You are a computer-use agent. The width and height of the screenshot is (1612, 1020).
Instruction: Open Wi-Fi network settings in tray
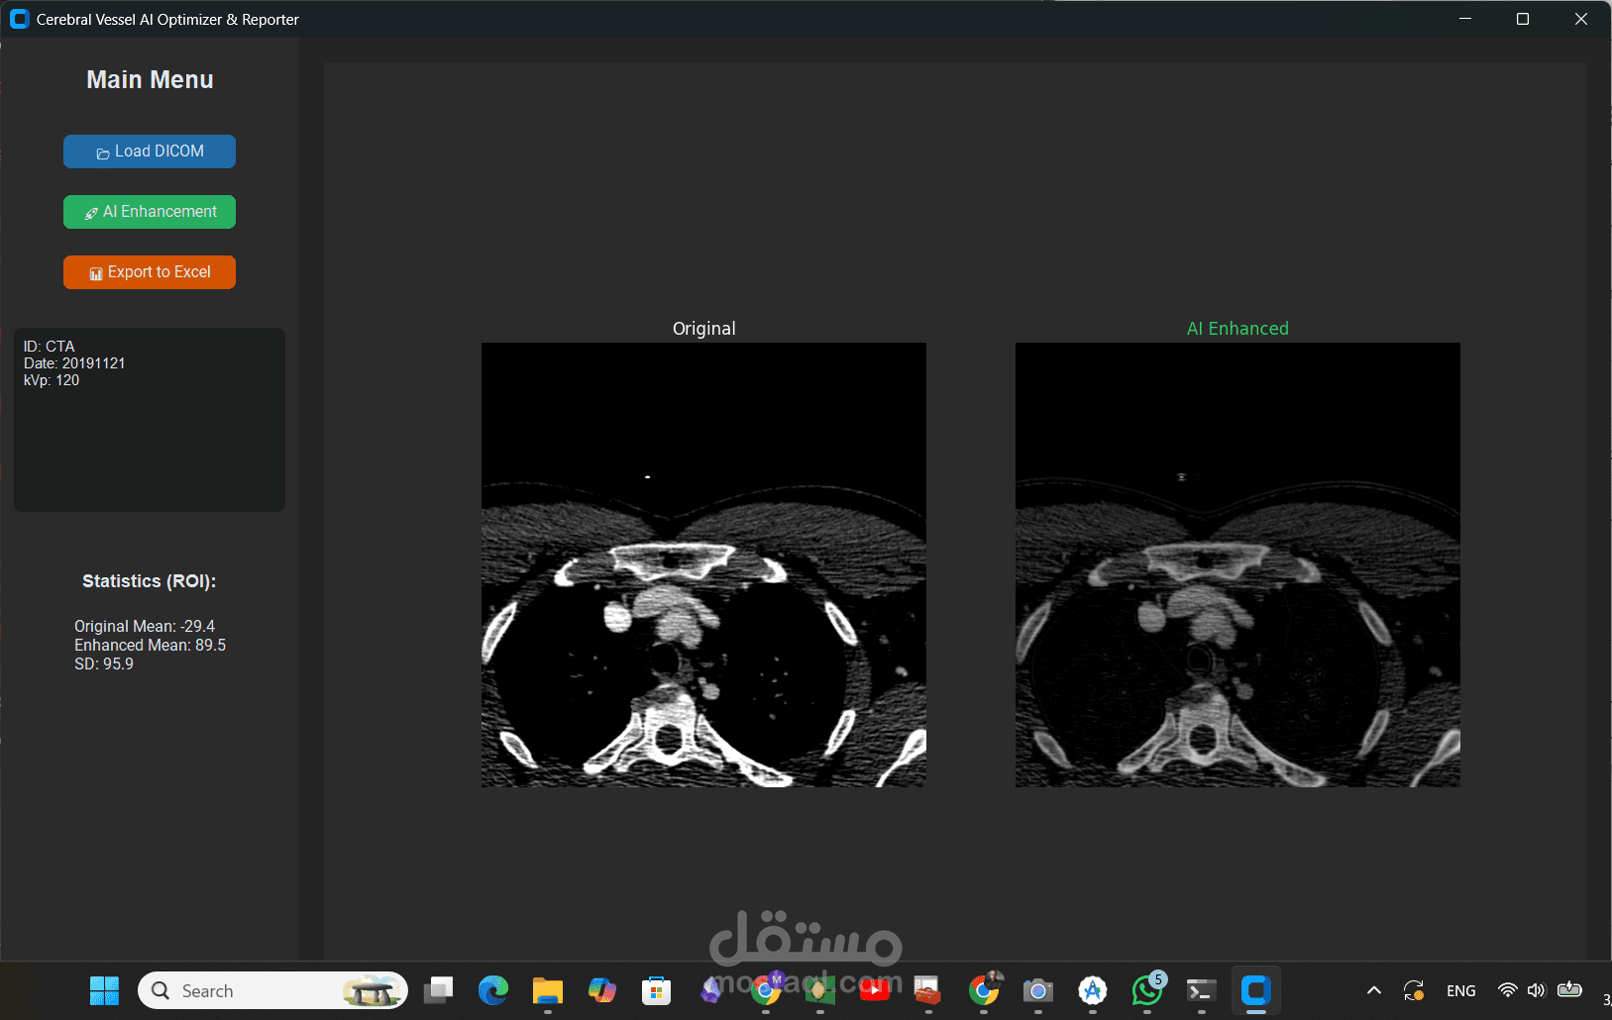point(1507,990)
